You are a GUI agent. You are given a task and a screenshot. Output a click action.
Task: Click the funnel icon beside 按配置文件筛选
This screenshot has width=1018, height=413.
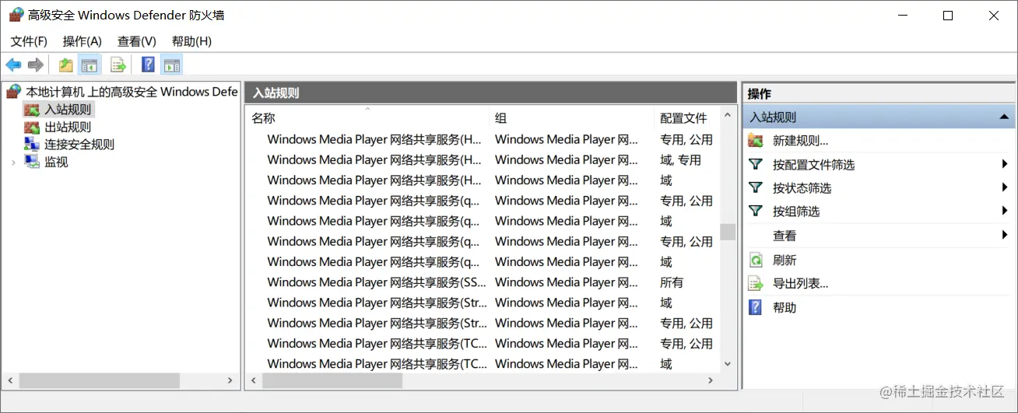tap(756, 164)
